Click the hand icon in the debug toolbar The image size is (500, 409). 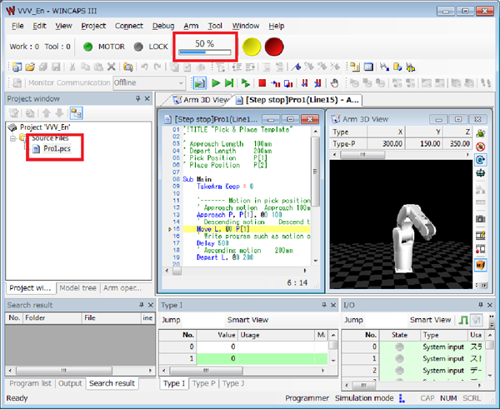point(335,83)
